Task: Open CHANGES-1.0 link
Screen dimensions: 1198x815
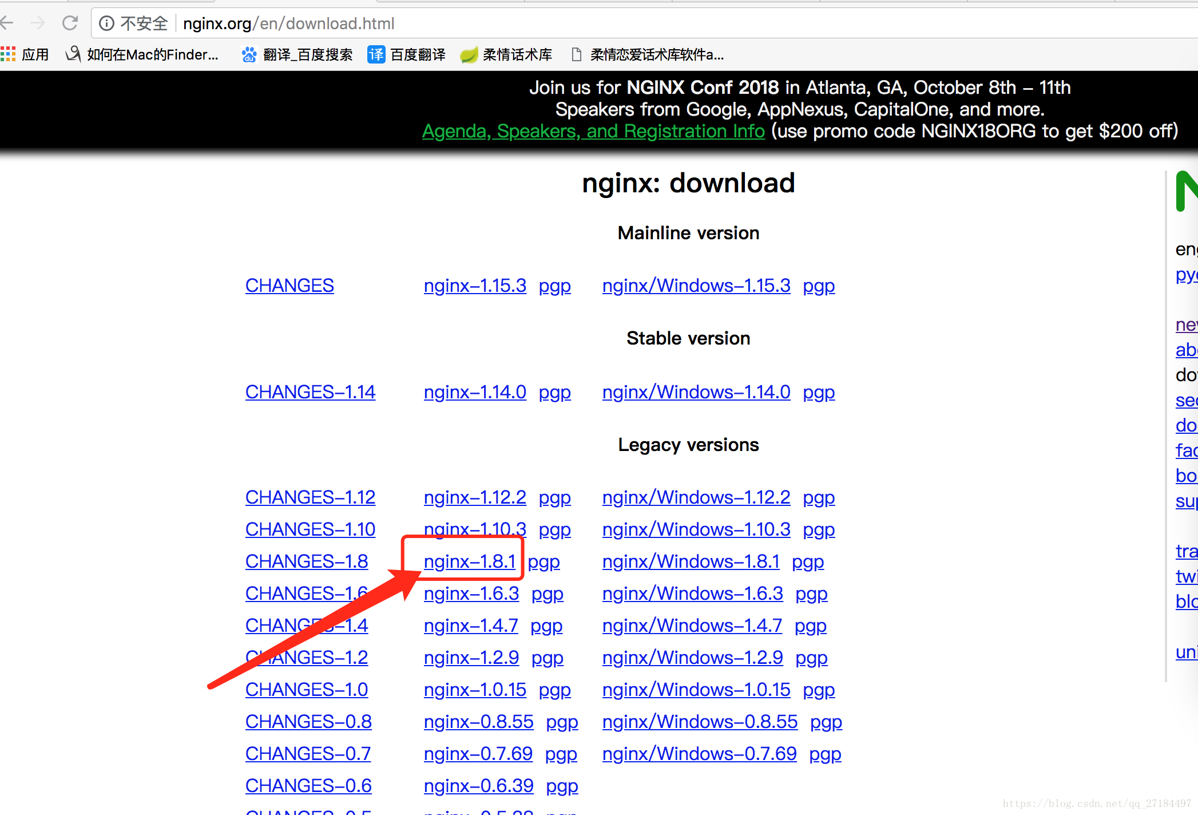Action: [x=307, y=690]
